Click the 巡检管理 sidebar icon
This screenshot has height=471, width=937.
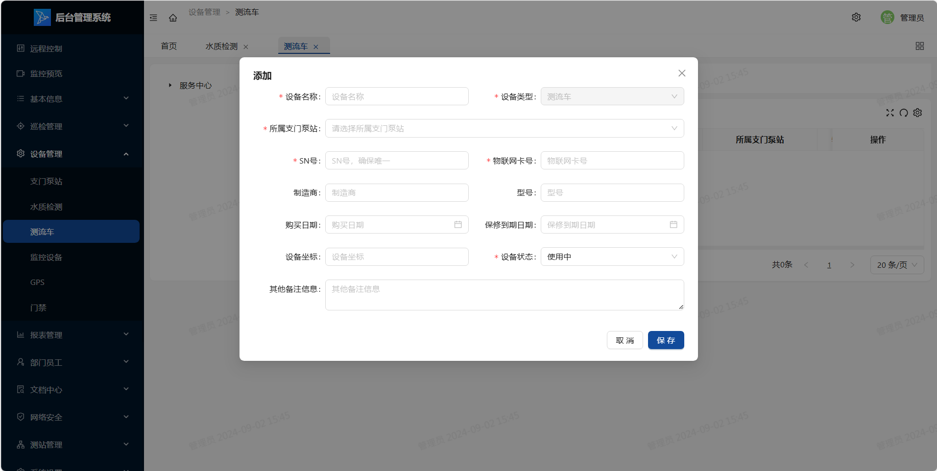(x=21, y=126)
